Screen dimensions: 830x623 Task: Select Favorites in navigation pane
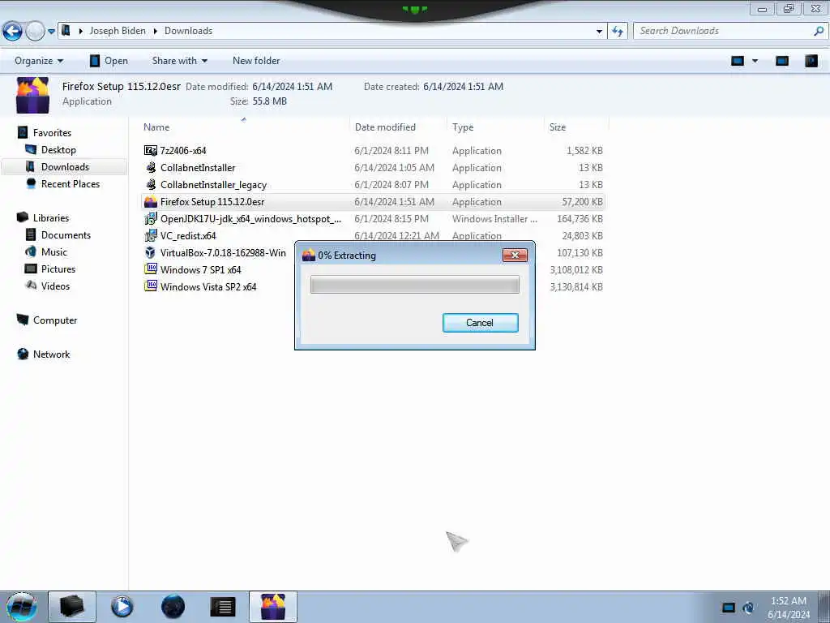[x=52, y=132]
